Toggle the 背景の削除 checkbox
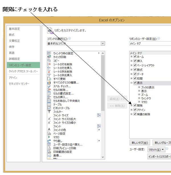 point(135,114)
